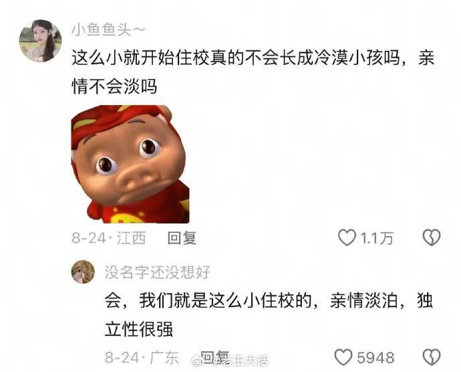Reply to the 广东 comment via 回复
Viewport: 461px width, 372px height.
214,357
